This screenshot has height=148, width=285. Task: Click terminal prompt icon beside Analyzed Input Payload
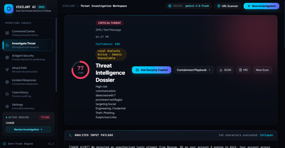[x=70, y=135]
